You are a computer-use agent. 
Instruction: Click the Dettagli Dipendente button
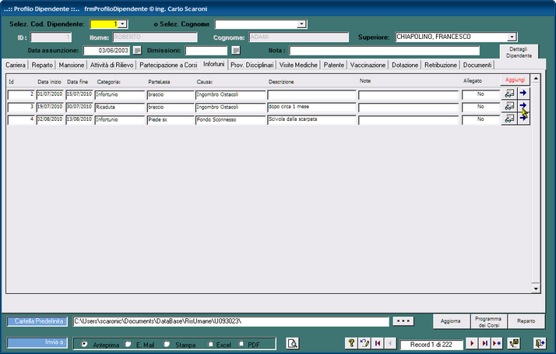pyautogui.click(x=519, y=52)
